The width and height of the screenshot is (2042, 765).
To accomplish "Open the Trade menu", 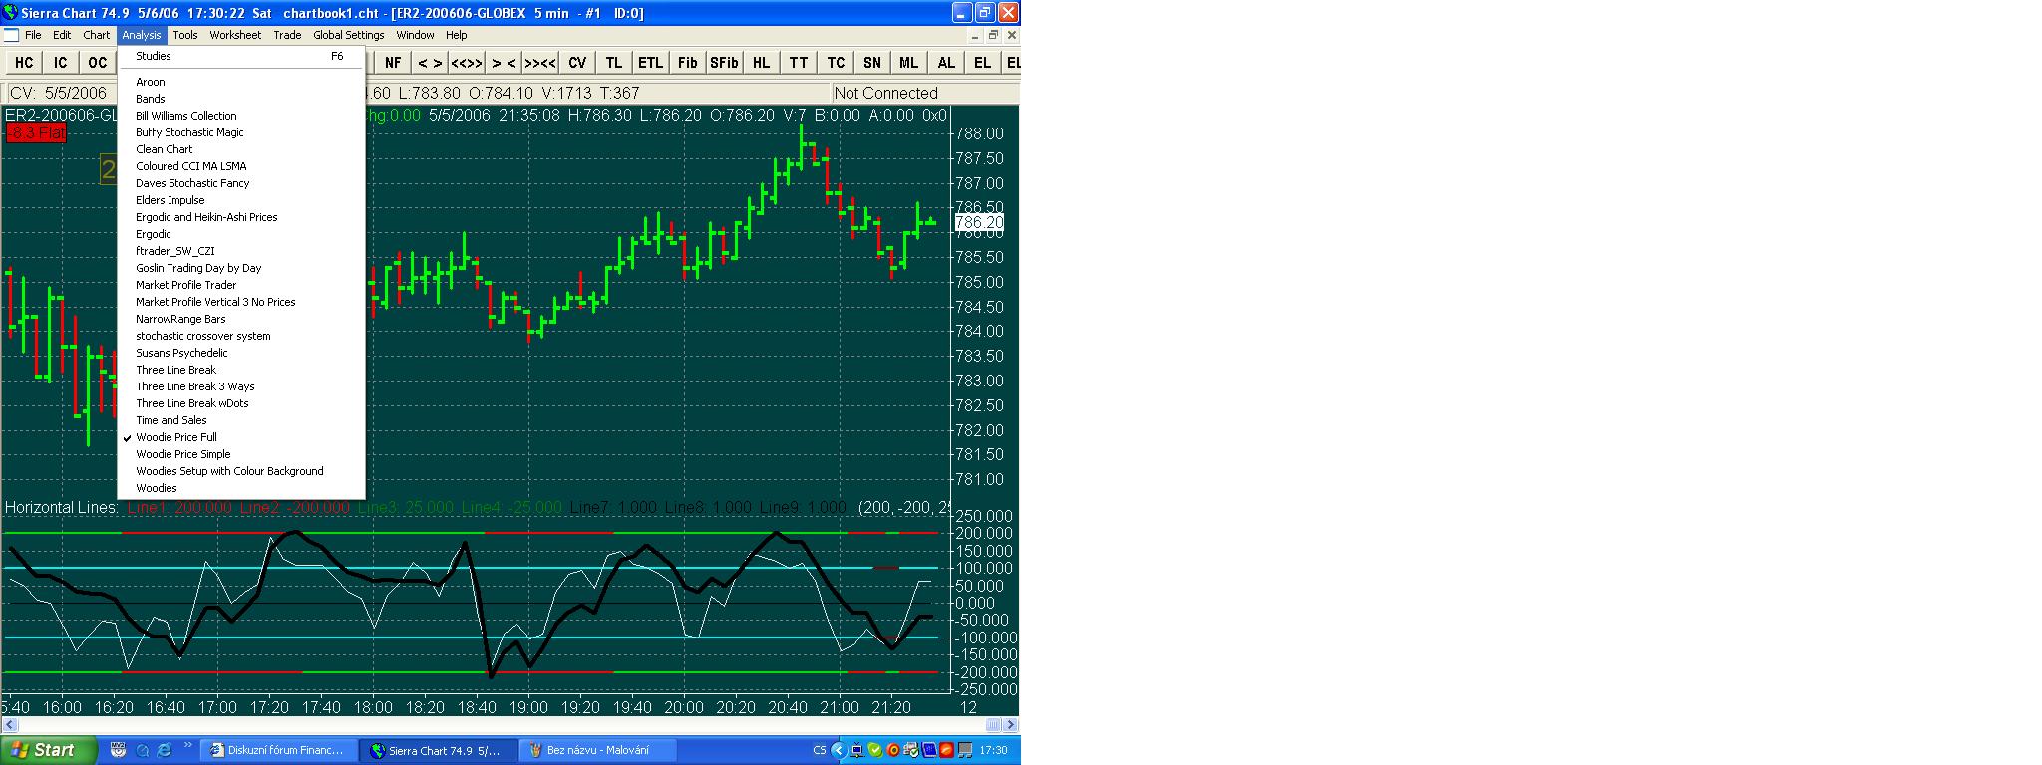I will point(287,35).
